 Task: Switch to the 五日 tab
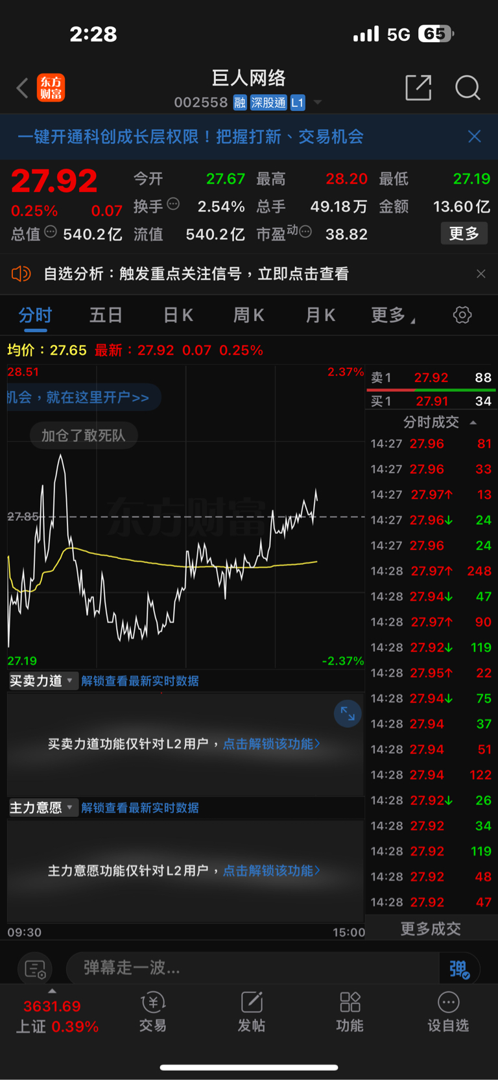pos(106,315)
